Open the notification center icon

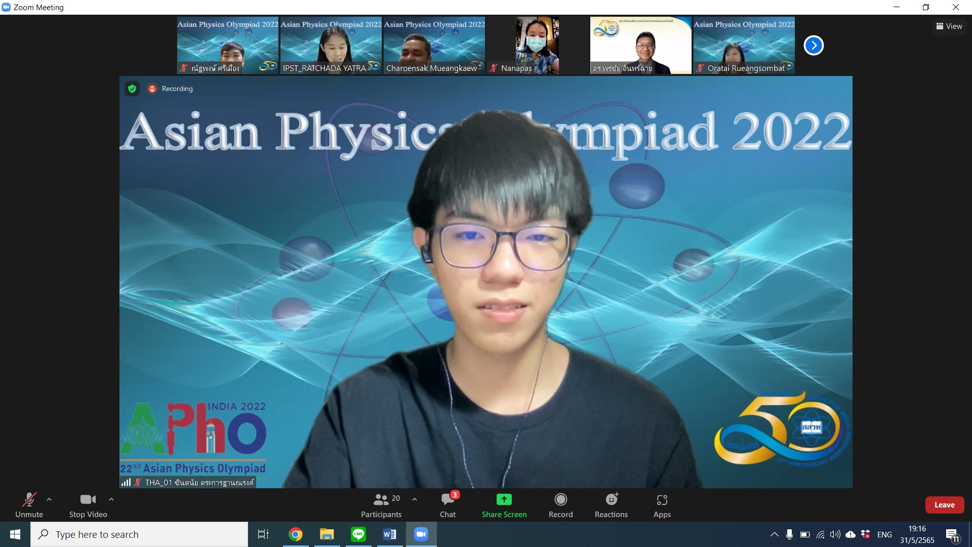tap(952, 535)
